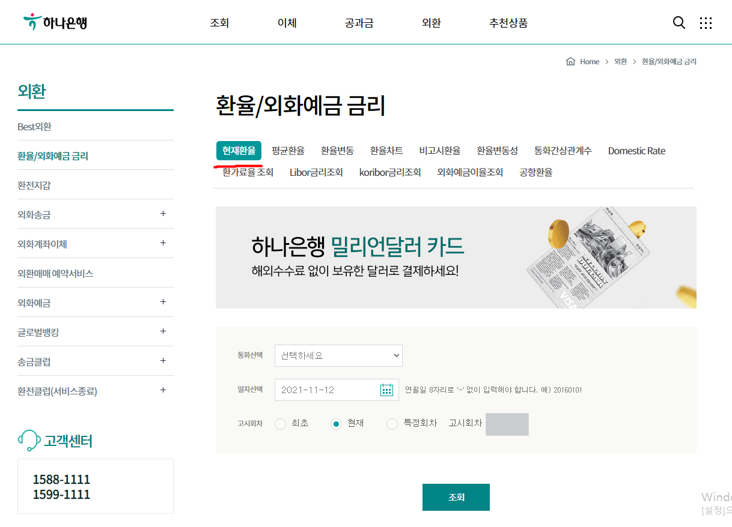This screenshot has width=732, height=527.
Task: Open the 이체 top menu
Action: 287,23
